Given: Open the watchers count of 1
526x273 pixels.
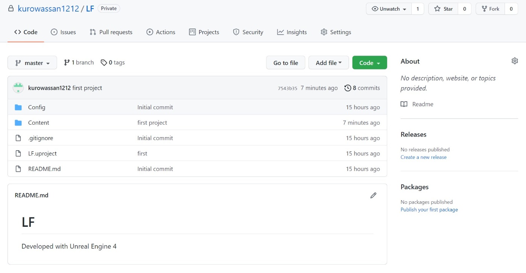Looking at the screenshot, I should point(417,9).
